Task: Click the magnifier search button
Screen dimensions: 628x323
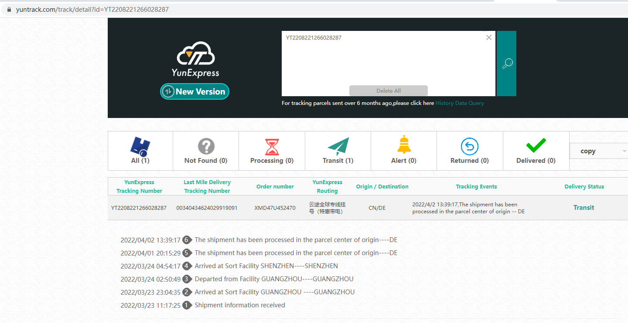Action: 507,64
